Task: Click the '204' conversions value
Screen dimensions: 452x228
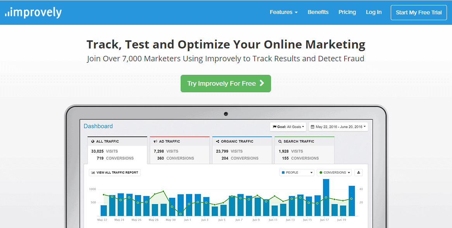Action: 225,158
